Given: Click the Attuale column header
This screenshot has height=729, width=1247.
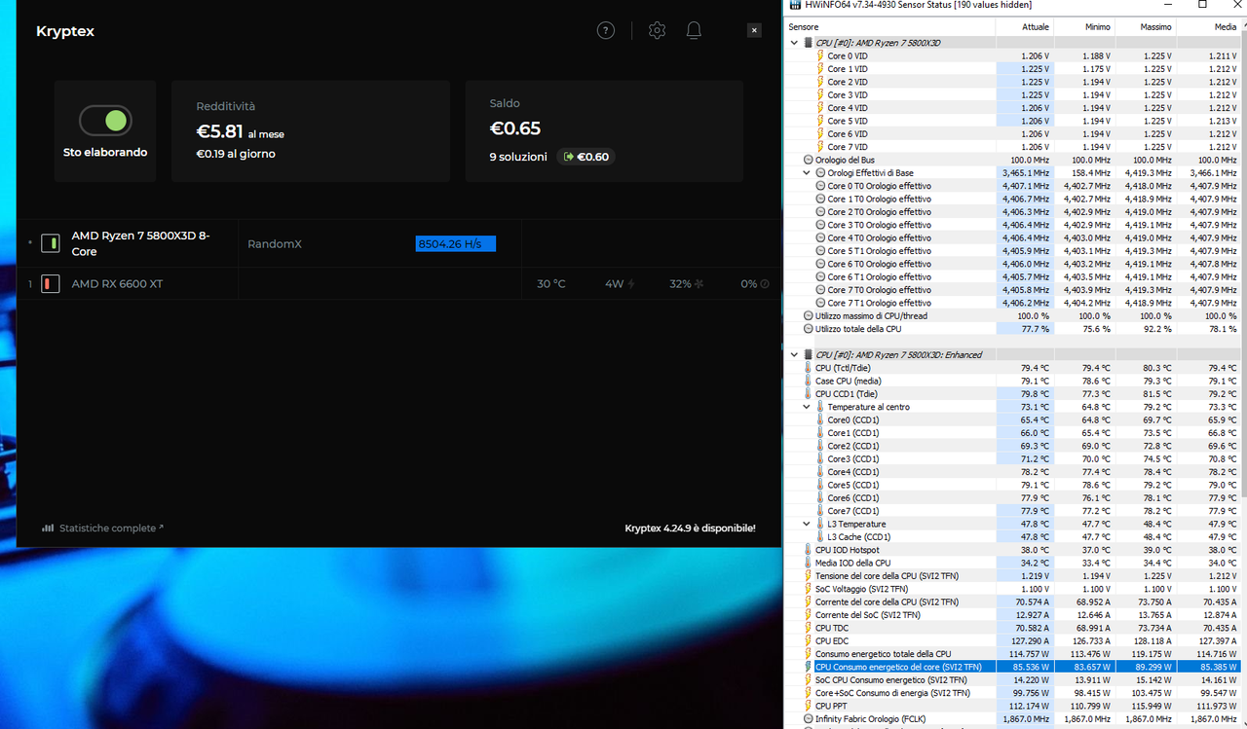Looking at the screenshot, I should point(1025,26).
